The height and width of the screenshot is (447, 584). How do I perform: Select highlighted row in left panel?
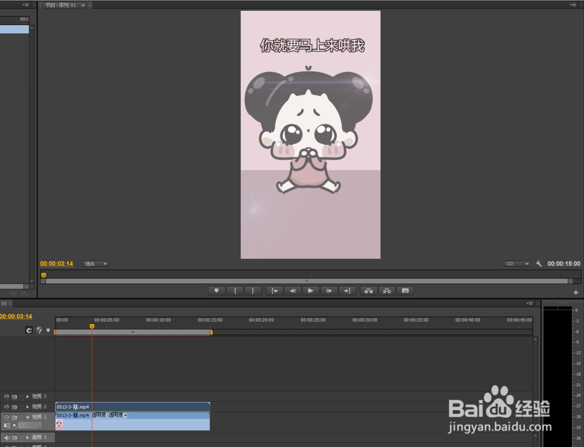click(15, 29)
